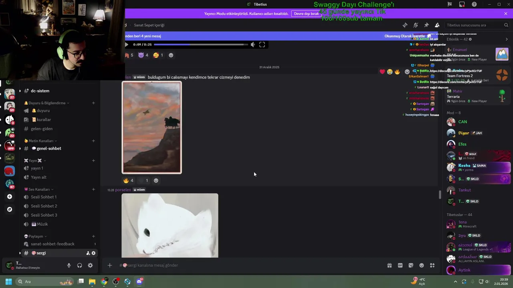This screenshot has width=513, height=288.
Task: Add purple devil reaction with count 4
Action: pyautogui.click(x=143, y=55)
